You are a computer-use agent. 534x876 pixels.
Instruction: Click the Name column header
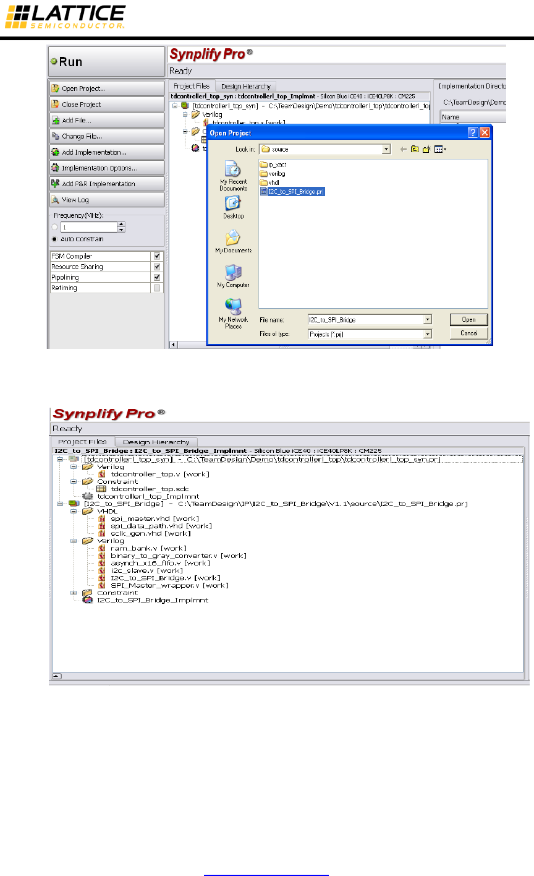[x=473, y=117]
